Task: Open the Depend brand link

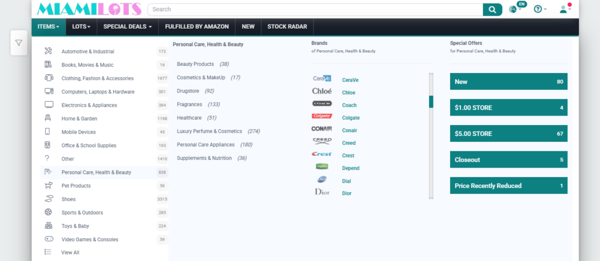Action: [350, 168]
